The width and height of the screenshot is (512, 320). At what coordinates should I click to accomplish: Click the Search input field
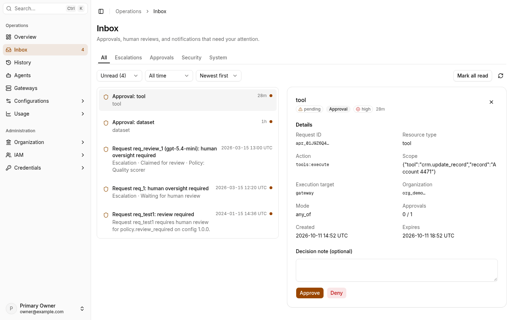pos(45,9)
